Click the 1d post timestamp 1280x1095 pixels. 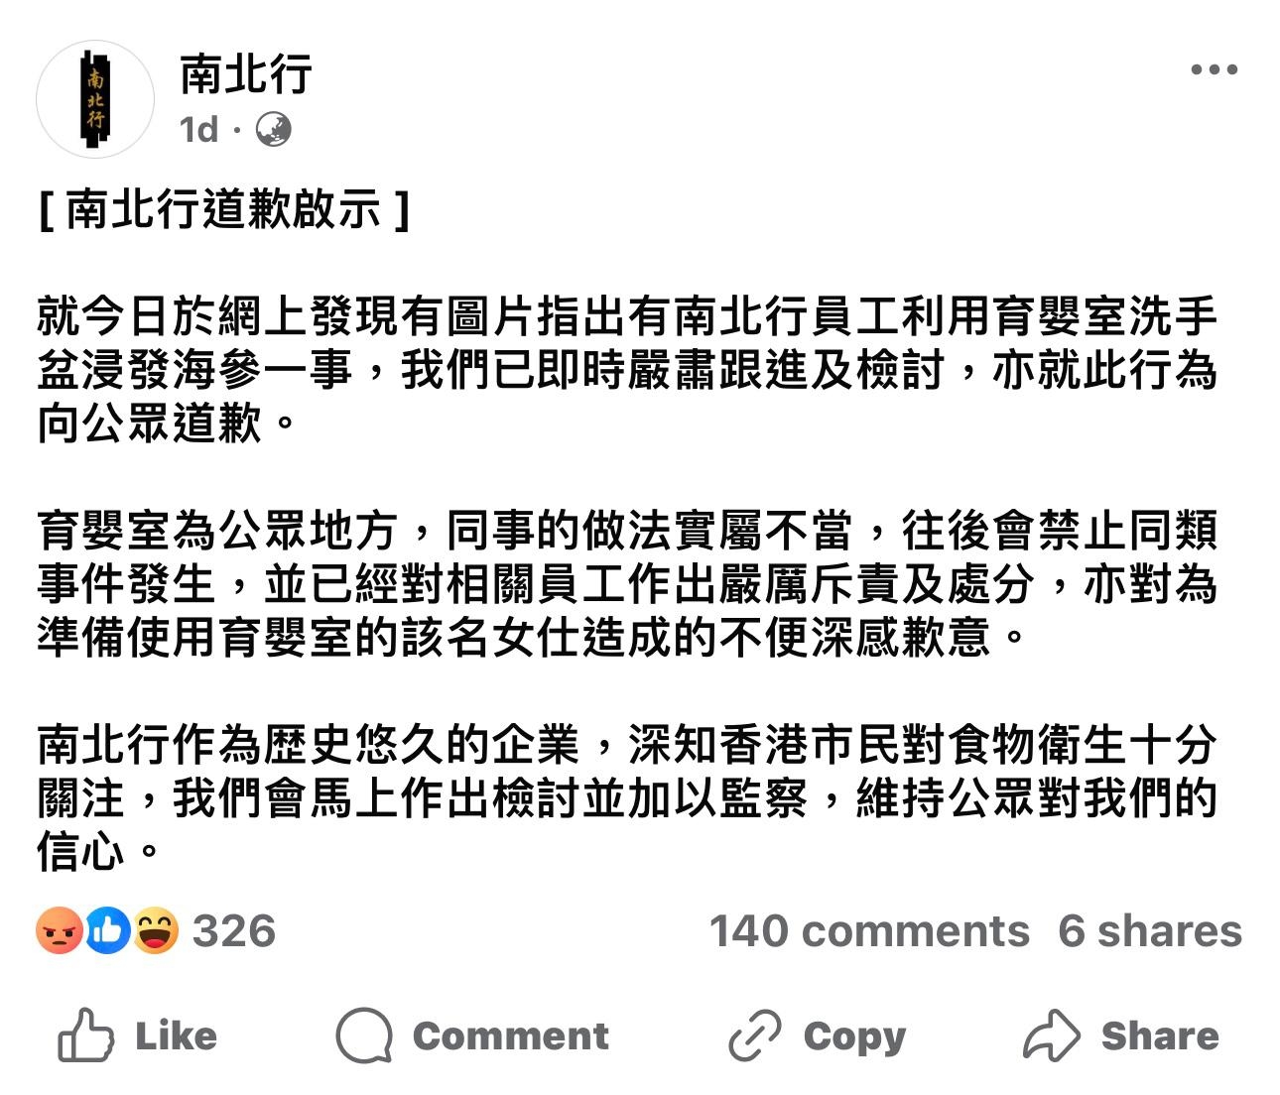(x=198, y=130)
